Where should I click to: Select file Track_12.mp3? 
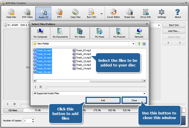click(82, 61)
